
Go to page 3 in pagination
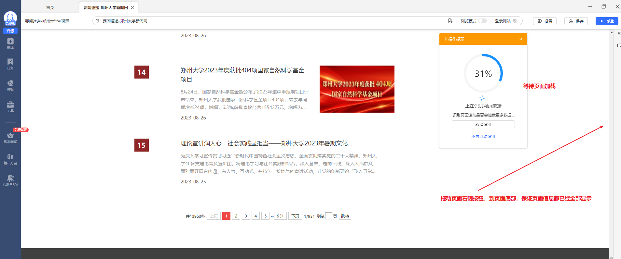[246, 216]
